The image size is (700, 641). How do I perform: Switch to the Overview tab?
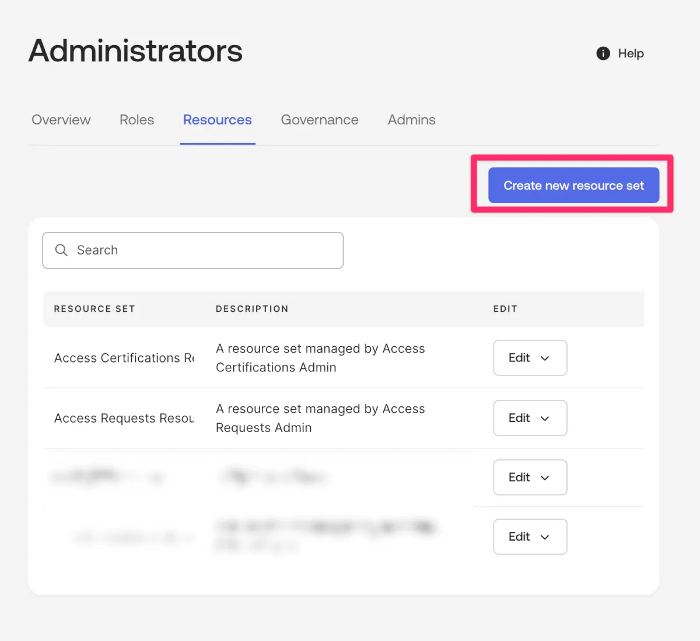pyautogui.click(x=61, y=120)
